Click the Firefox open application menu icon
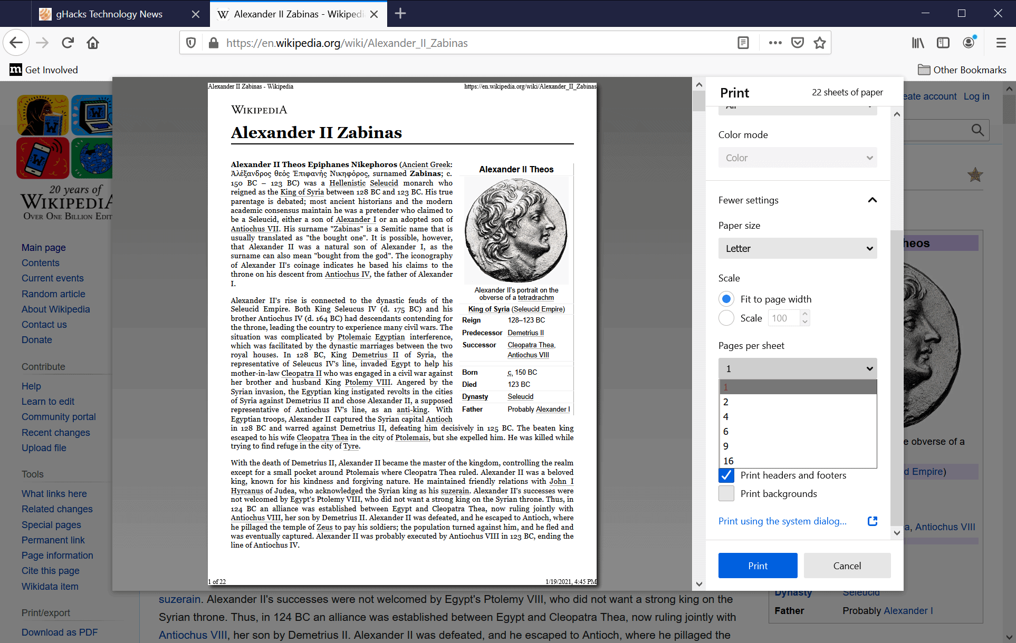This screenshot has height=643, width=1016. click(1001, 42)
